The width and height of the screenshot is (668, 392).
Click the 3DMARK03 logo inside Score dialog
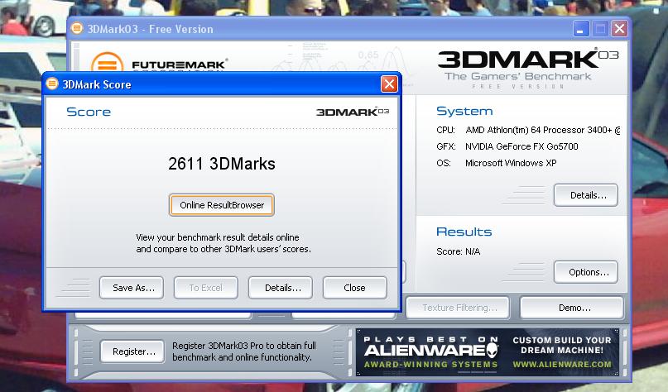pos(353,112)
